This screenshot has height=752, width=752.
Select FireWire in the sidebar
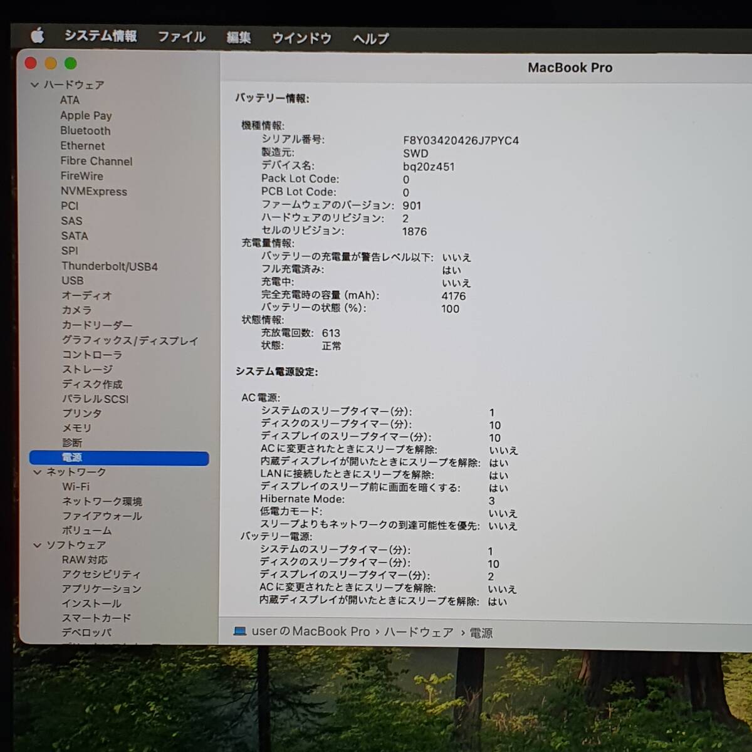pos(81,176)
